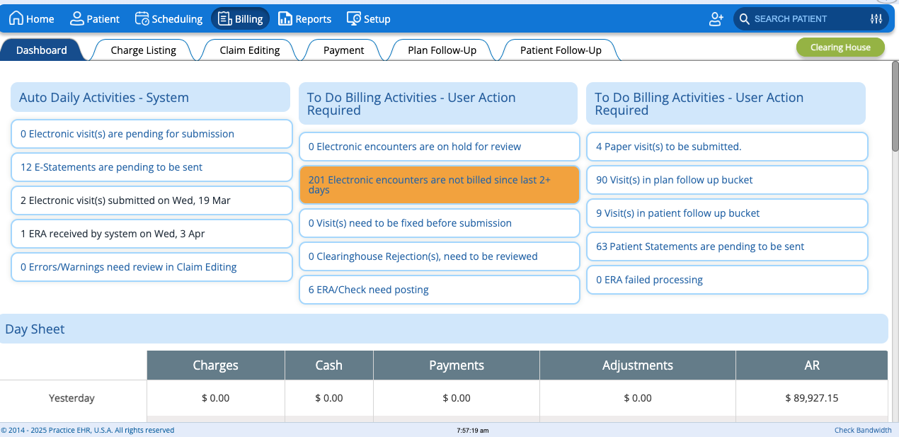899x437 pixels.
Task: Open the 201 unbilled electronic encounters alert
Action: (439, 185)
